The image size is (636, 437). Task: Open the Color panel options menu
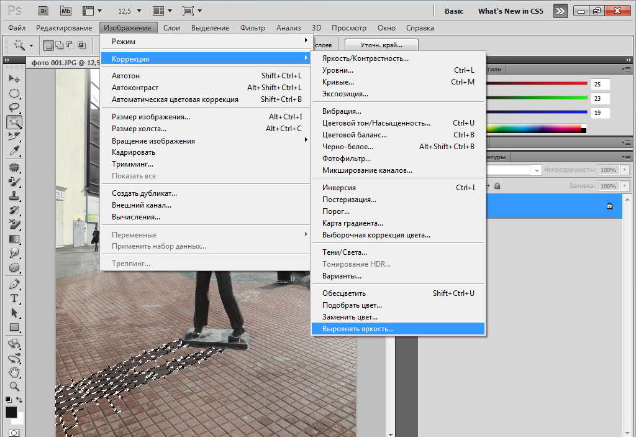tap(626, 70)
